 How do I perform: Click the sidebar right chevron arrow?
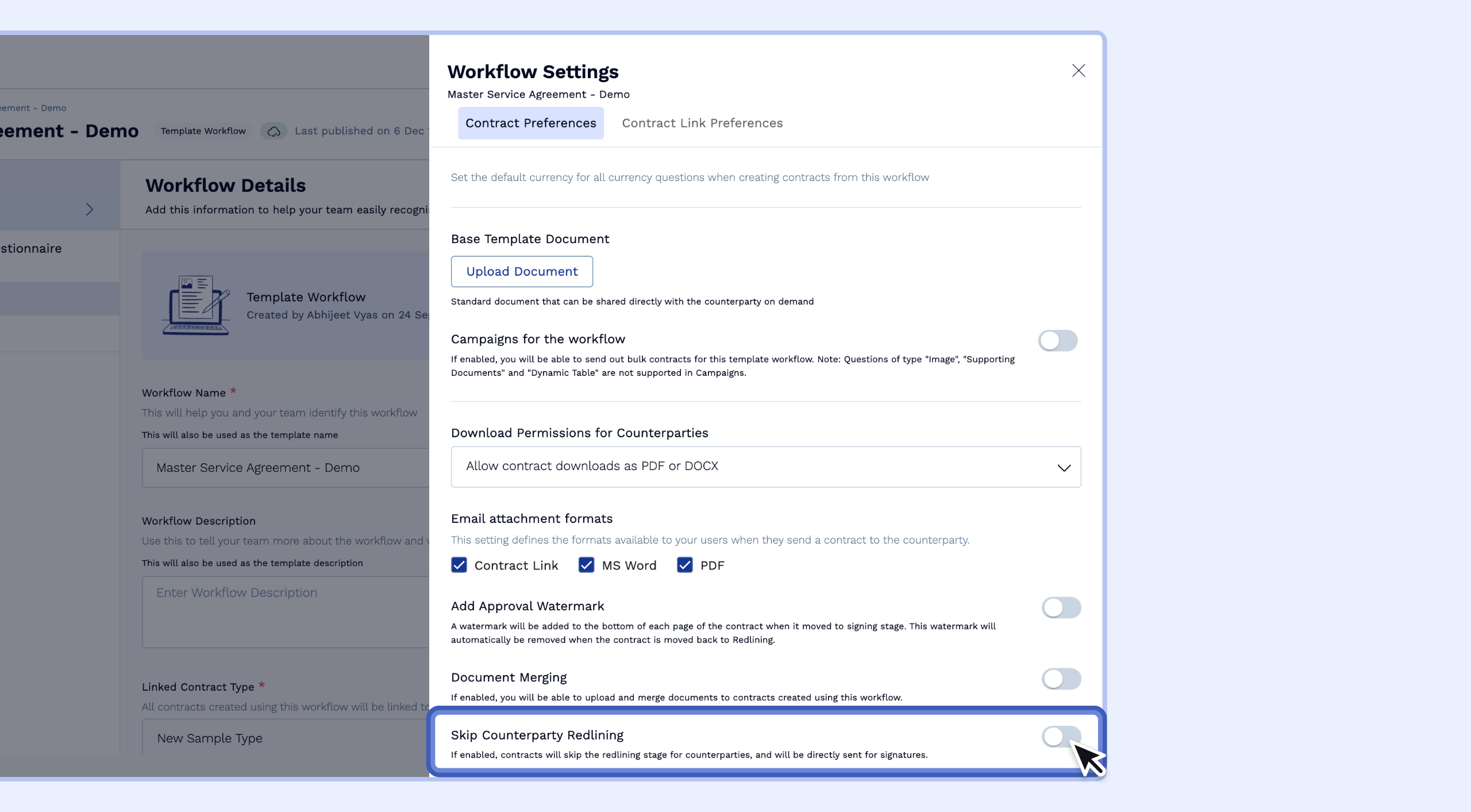(89, 209)
